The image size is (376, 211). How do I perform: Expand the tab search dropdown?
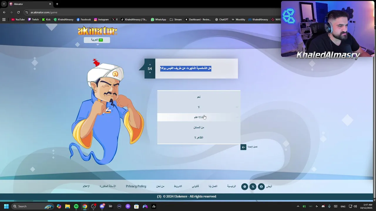(4, 4)
